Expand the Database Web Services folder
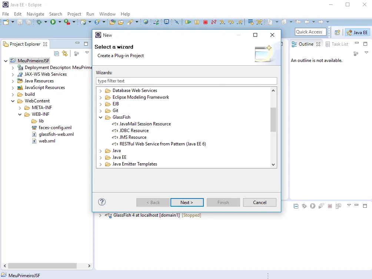372x279 pixels. tap(100, 91)
